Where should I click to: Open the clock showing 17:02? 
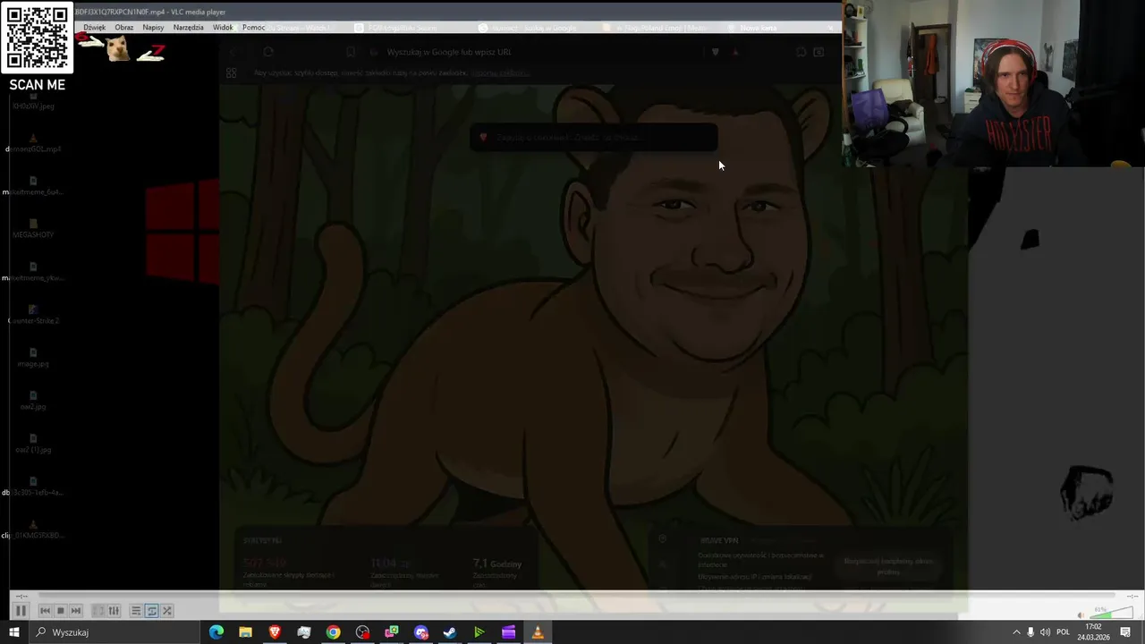click(x=1093, y=632)
